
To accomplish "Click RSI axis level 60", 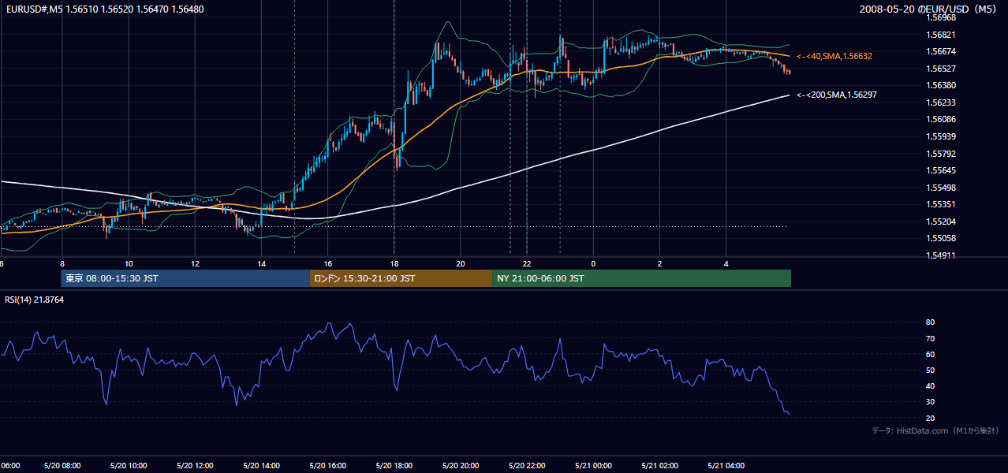I will (x=930, y=354).
